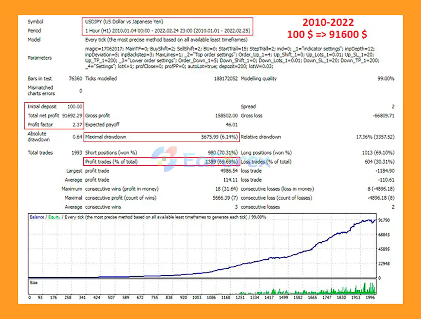Select the Total net profit value 91692.29
This screenshot has height=319, width=421.
pyautogui.click(x=72, y=116)
